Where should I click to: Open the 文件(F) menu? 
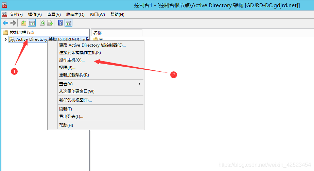pyautogui.click(x=16, y=14)
